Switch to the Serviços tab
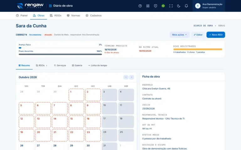The image size is (241, 150). (x=60, y=66)
